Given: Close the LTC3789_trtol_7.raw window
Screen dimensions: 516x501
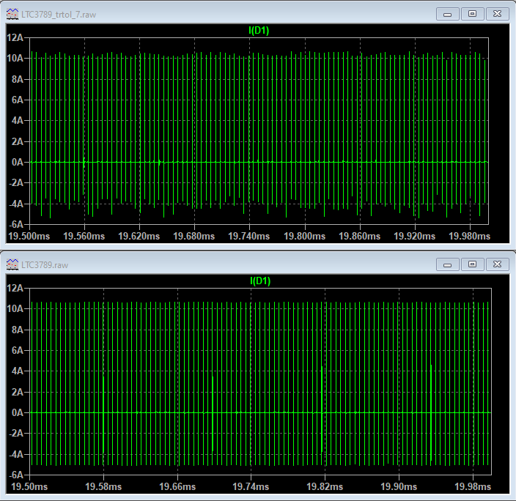Looking at the screenshot, I should [497, 14].
